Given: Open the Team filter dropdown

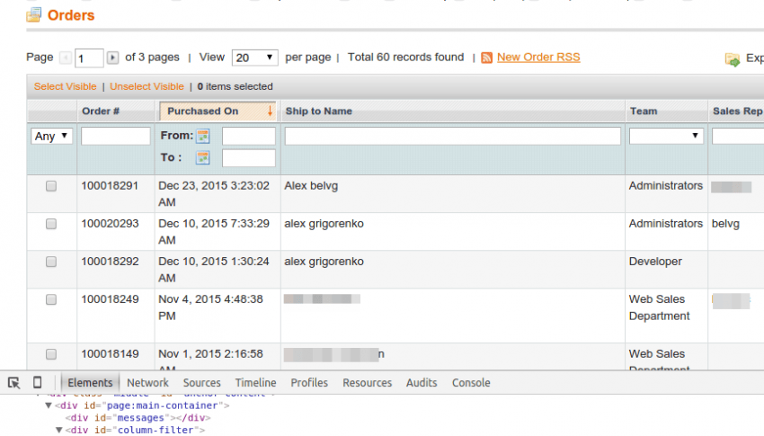Looking at the screenshot, I should (666, 136).
